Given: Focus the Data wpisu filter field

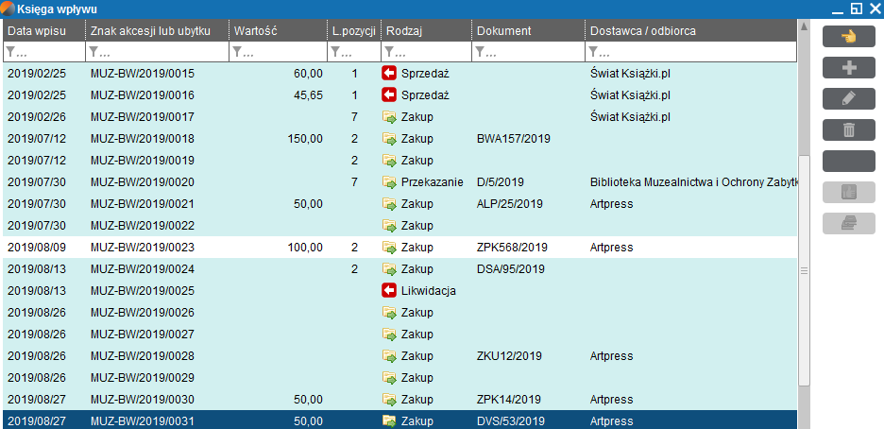Looking at the screenshot, I should pos(44,52).
